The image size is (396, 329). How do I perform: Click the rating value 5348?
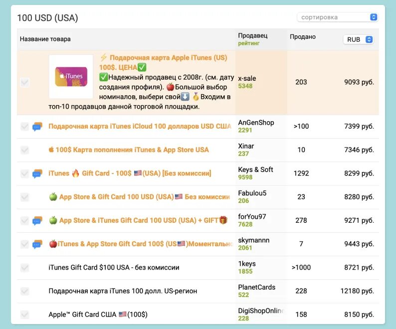(x=245, y=86)
